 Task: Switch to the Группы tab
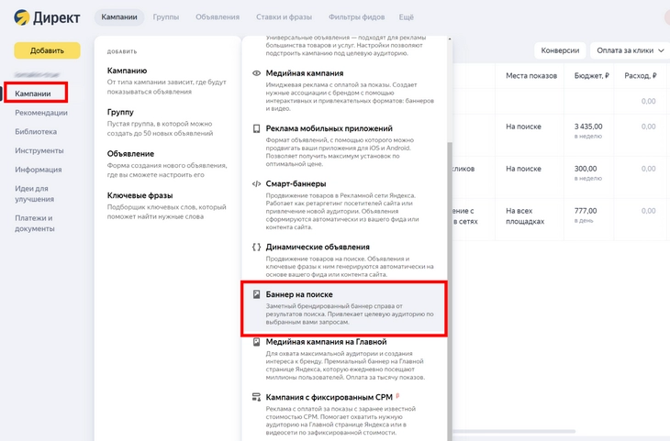click(x=166, y=17)
